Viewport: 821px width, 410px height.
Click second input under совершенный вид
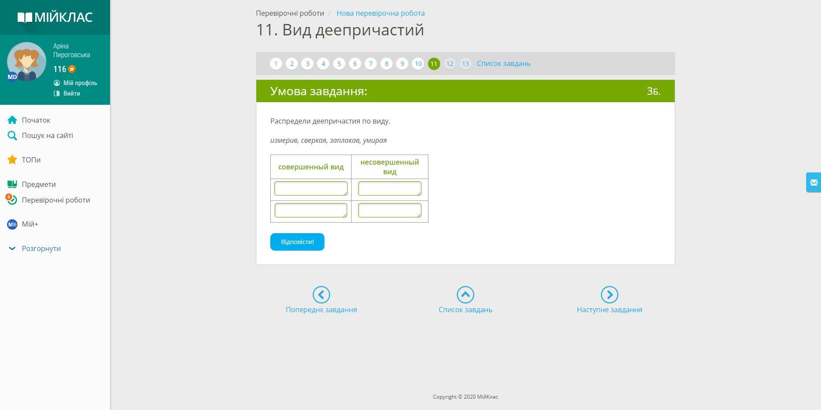coord(311,210)
